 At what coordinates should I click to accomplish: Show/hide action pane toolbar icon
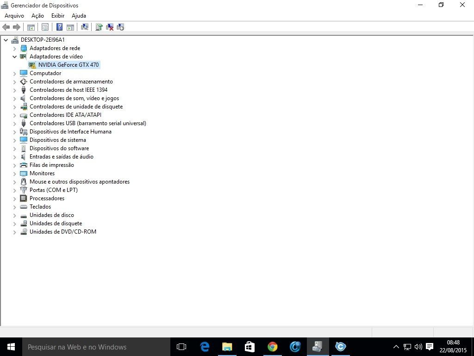coord(70,27)
